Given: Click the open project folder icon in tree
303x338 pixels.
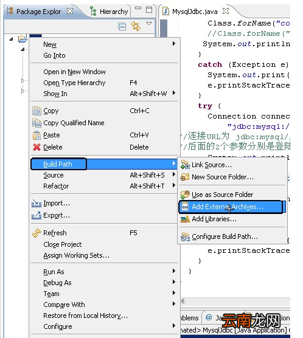Looking at the screenshot, I should coord(23,38).
